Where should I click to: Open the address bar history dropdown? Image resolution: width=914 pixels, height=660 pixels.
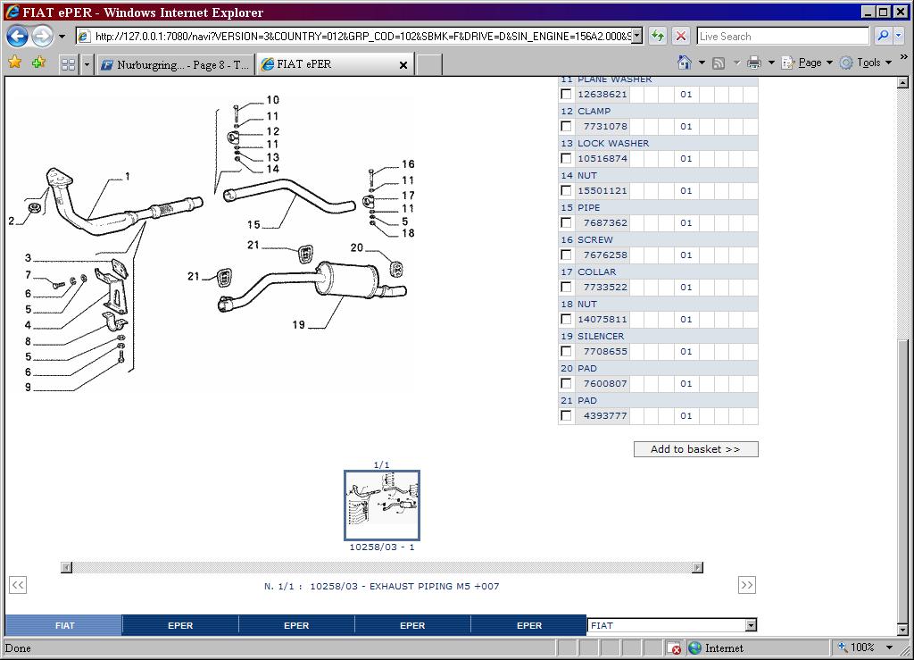point(637,36)
